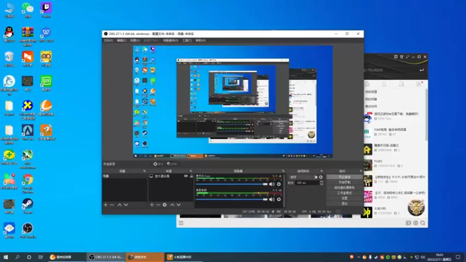Click the source Properties button above docks

158,164
